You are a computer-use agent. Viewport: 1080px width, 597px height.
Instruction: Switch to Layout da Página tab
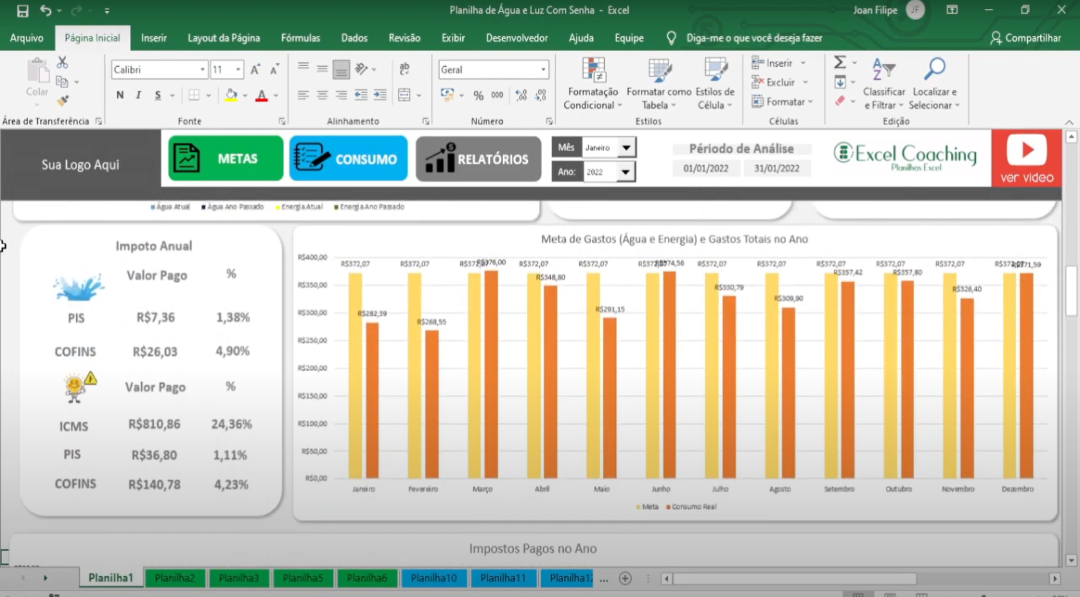(224, 38)
